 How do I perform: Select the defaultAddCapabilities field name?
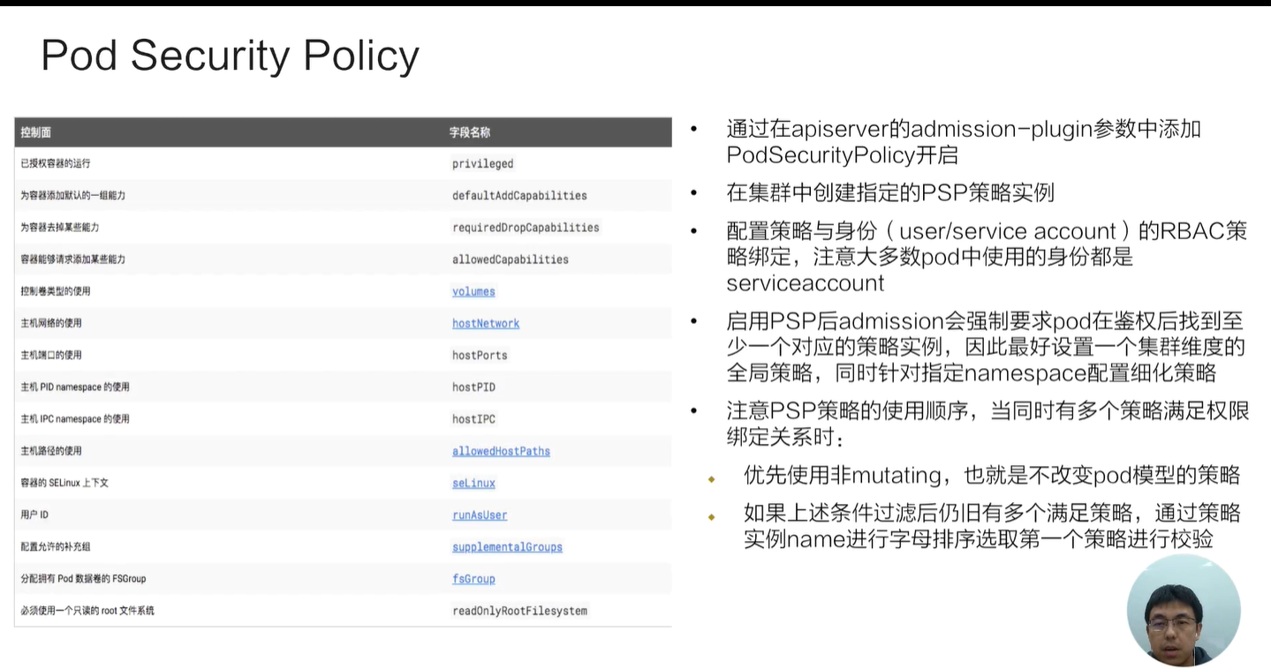519,195
